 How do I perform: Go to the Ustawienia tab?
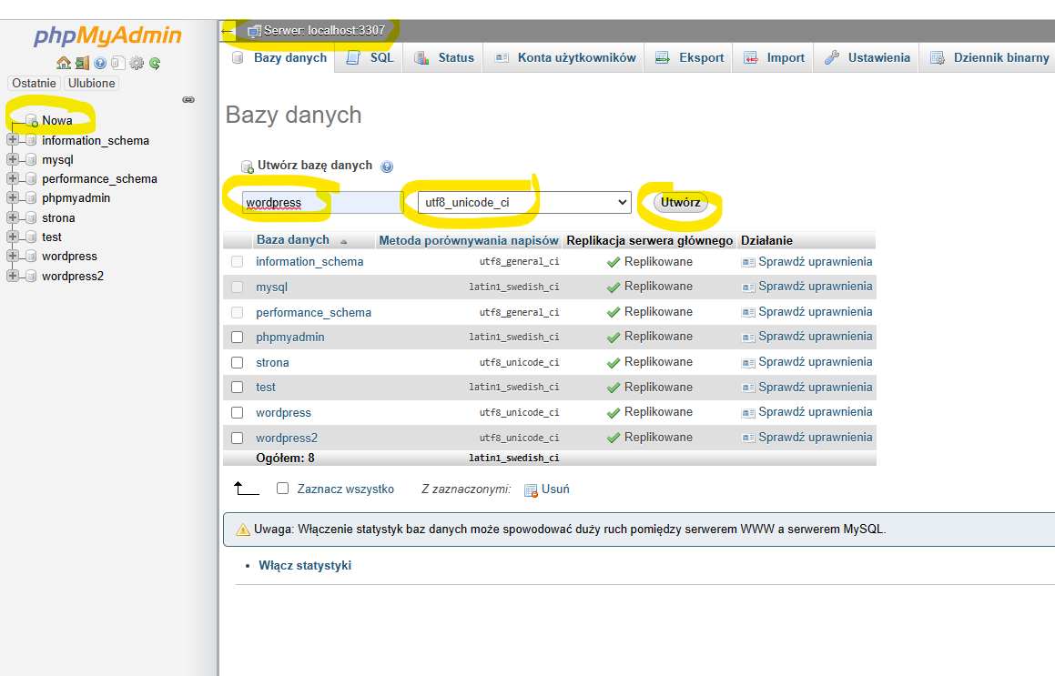(867, 58)
